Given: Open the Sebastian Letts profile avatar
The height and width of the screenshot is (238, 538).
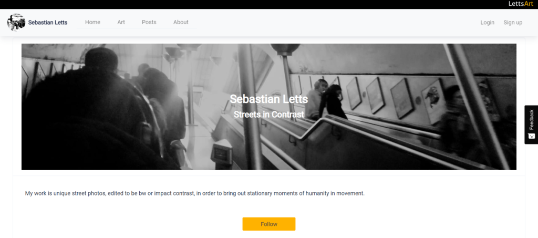Looking at the screenshot, I should pos(16,23).
